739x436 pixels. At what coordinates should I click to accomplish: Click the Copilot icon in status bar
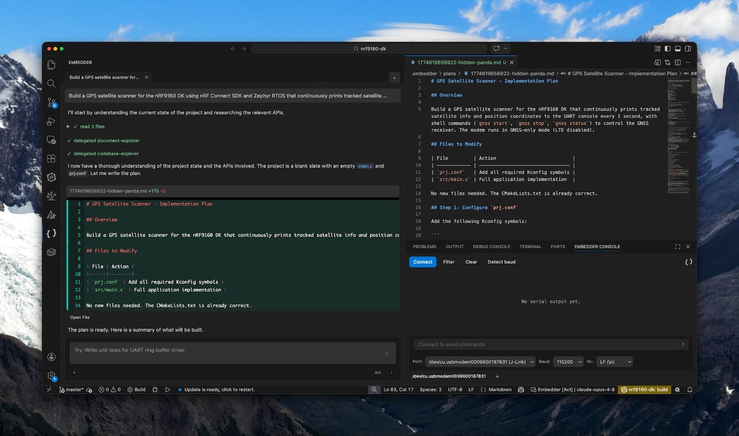[x=521, y=390]
